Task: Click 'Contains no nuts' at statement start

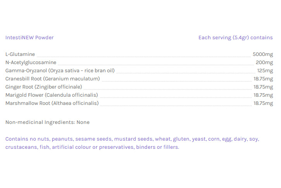Action: click(27, 139)
